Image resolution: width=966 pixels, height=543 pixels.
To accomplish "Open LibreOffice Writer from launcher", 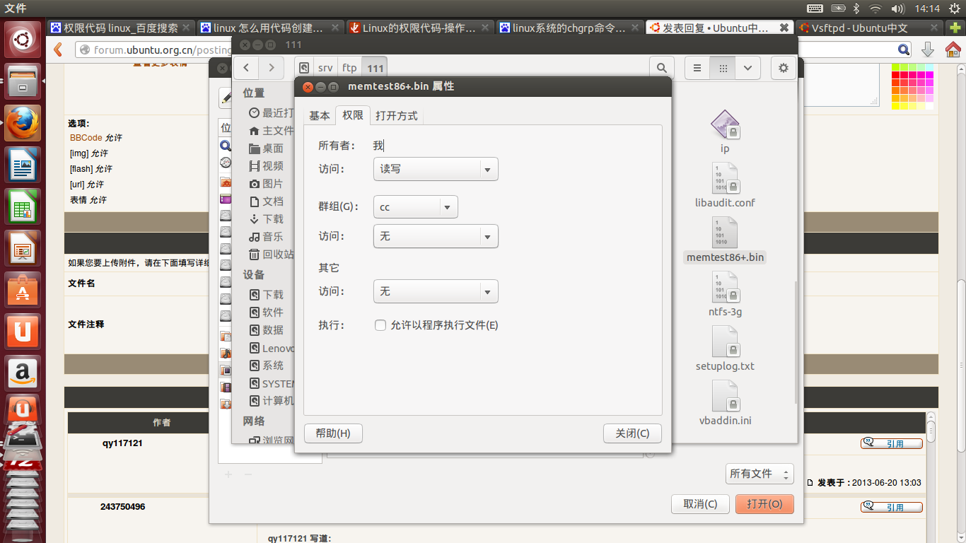I will pos(23,165).
